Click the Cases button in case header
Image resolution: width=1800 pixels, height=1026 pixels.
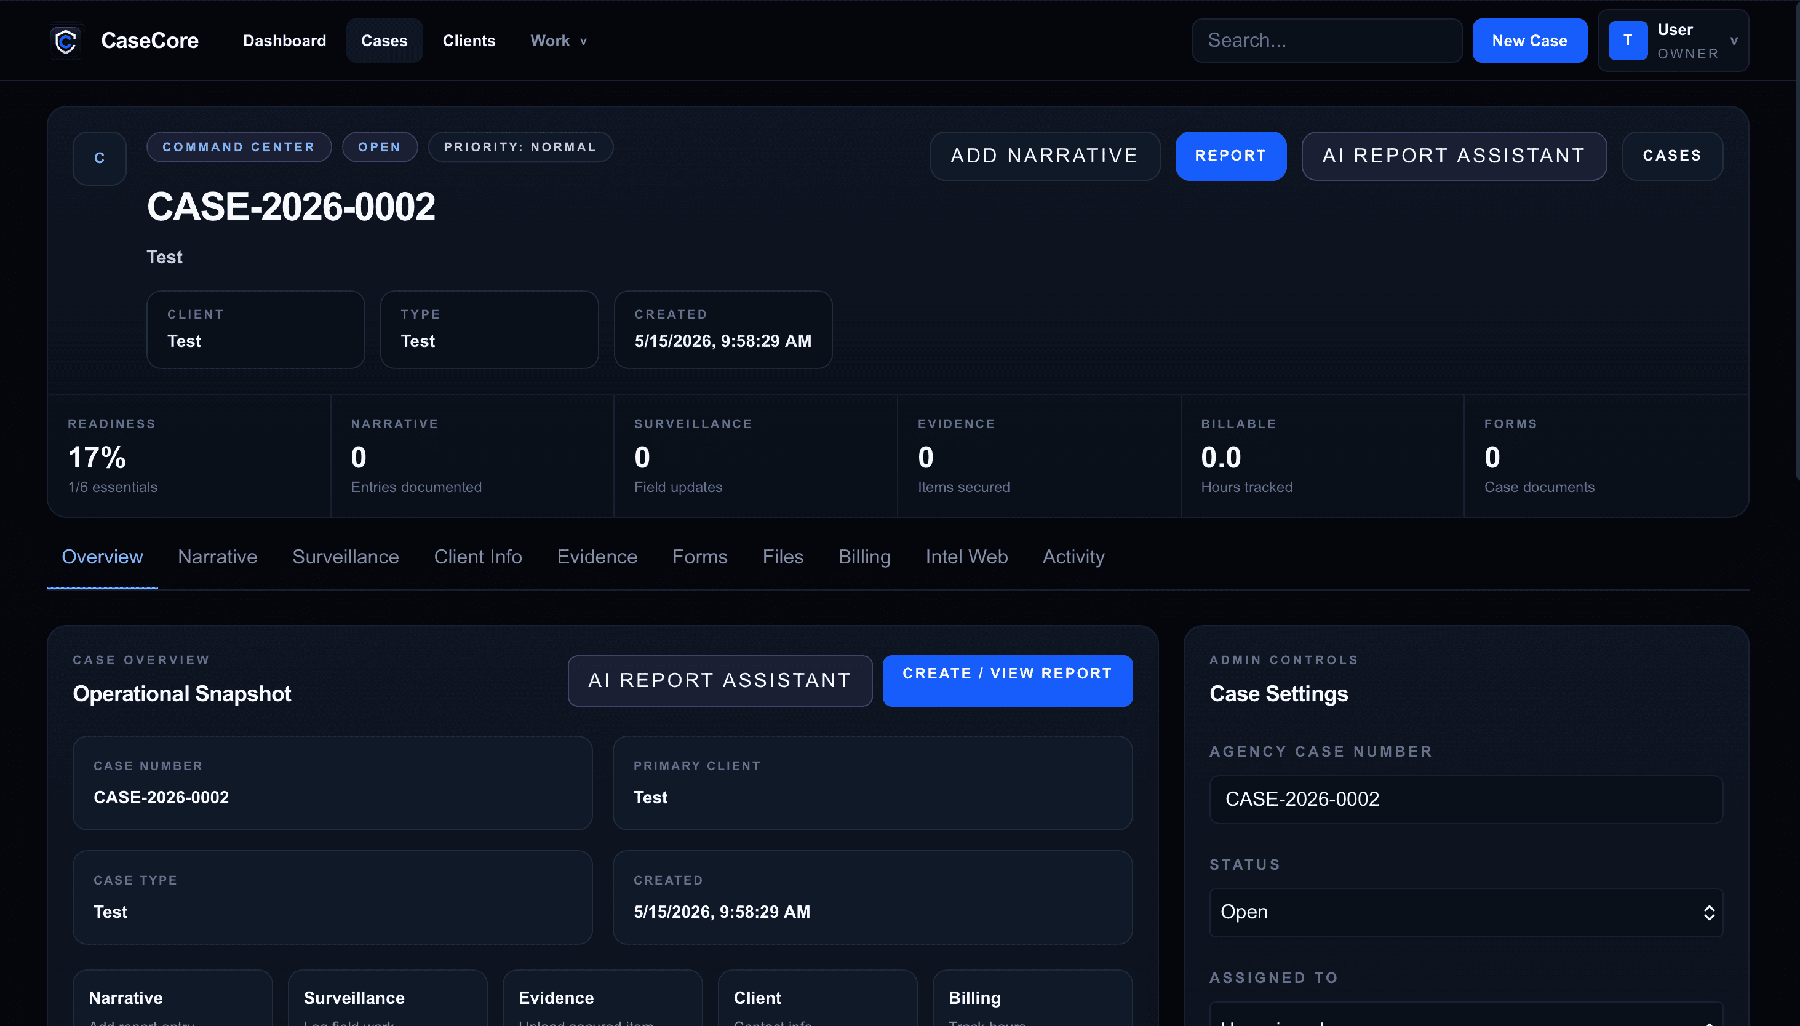tap(1671, 156)
